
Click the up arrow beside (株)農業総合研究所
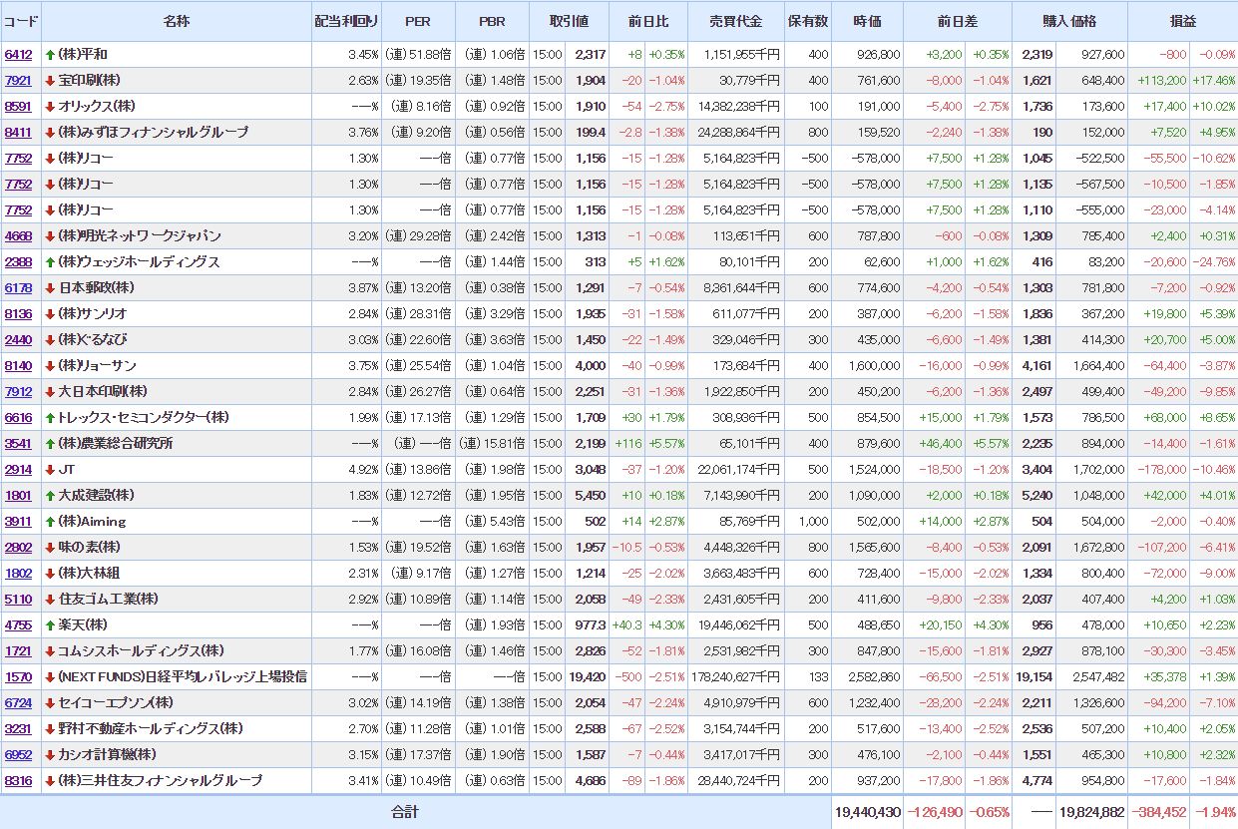tap(50, 443)
